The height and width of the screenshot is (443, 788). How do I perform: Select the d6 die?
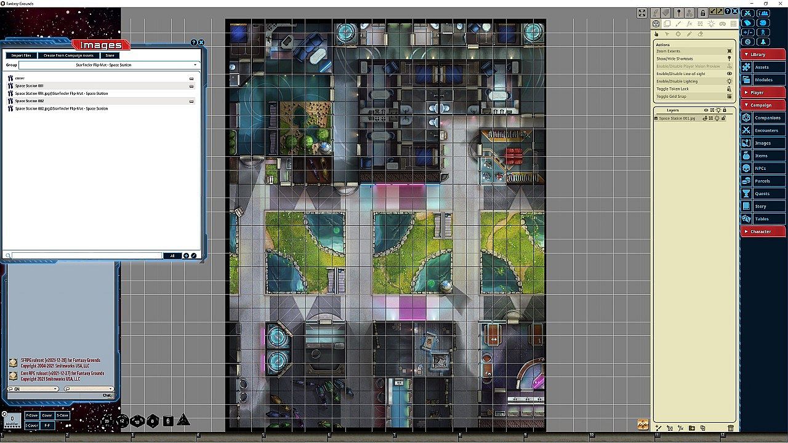168,421
